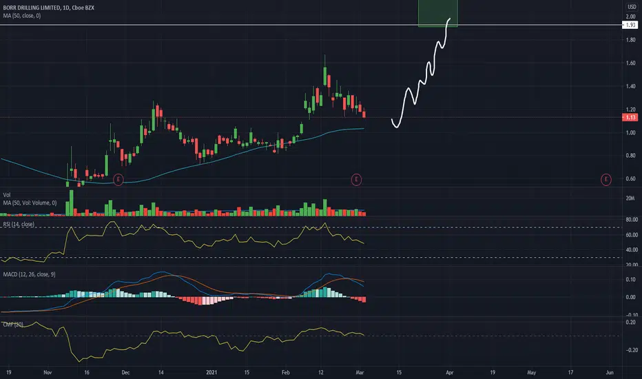
Task: Click the earnings marker near late May
Action: [x=606, y=179]
